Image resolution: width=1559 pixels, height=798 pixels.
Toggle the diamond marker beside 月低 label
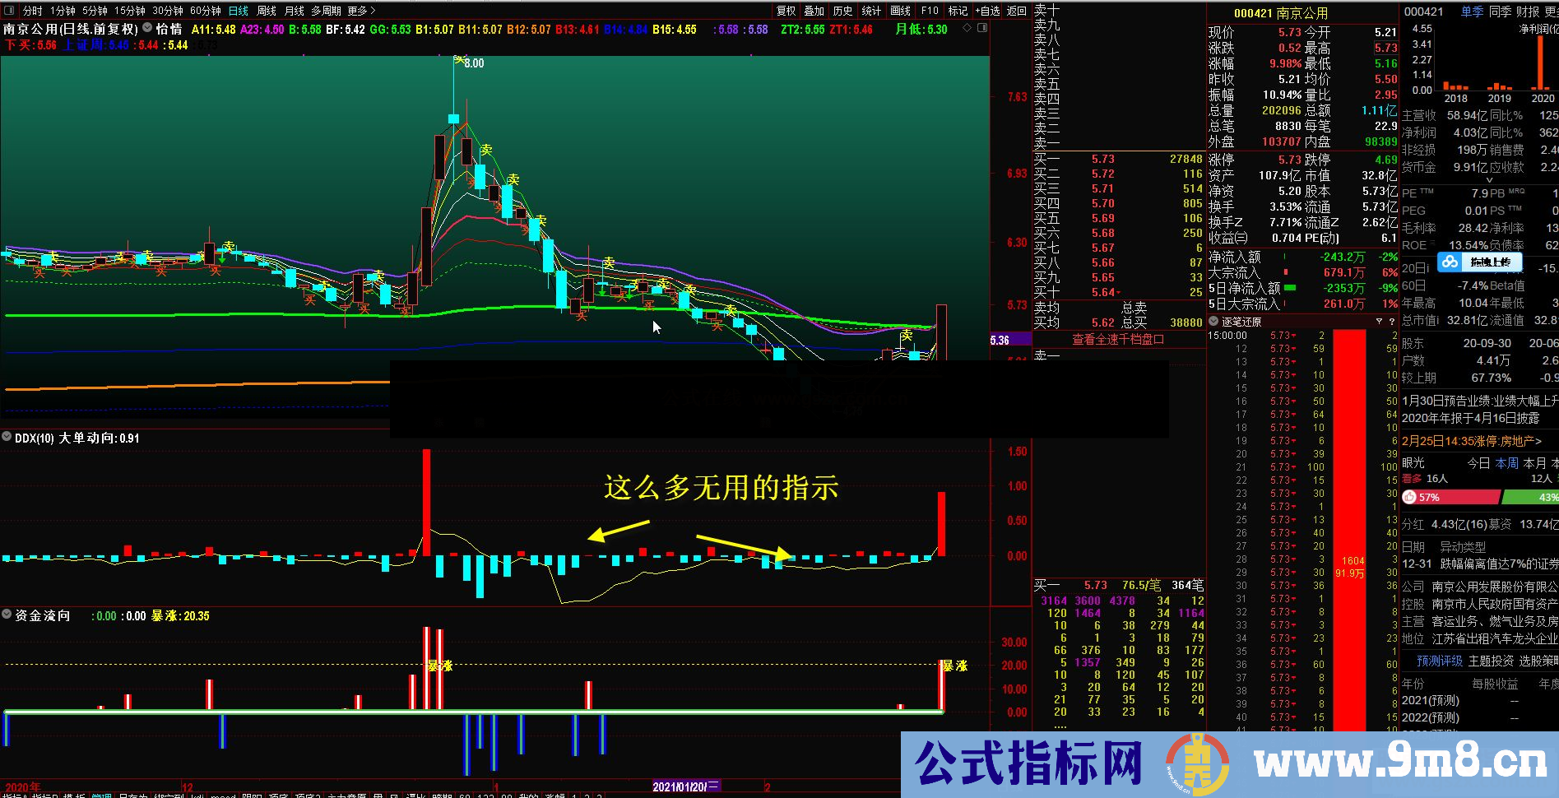[x=967, y=28]
